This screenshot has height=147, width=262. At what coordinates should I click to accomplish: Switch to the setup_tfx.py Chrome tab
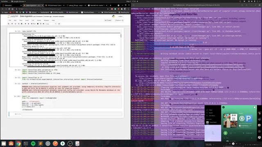(x=76, y=5)
